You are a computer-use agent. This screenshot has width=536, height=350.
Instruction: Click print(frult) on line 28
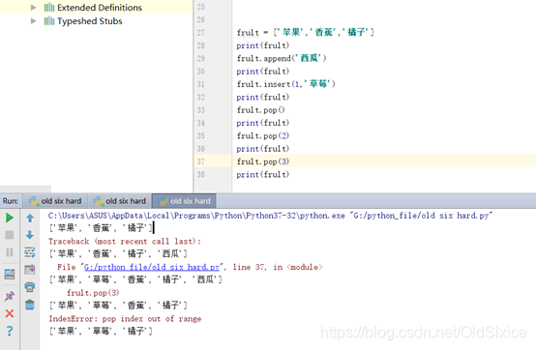pos(263,45)
